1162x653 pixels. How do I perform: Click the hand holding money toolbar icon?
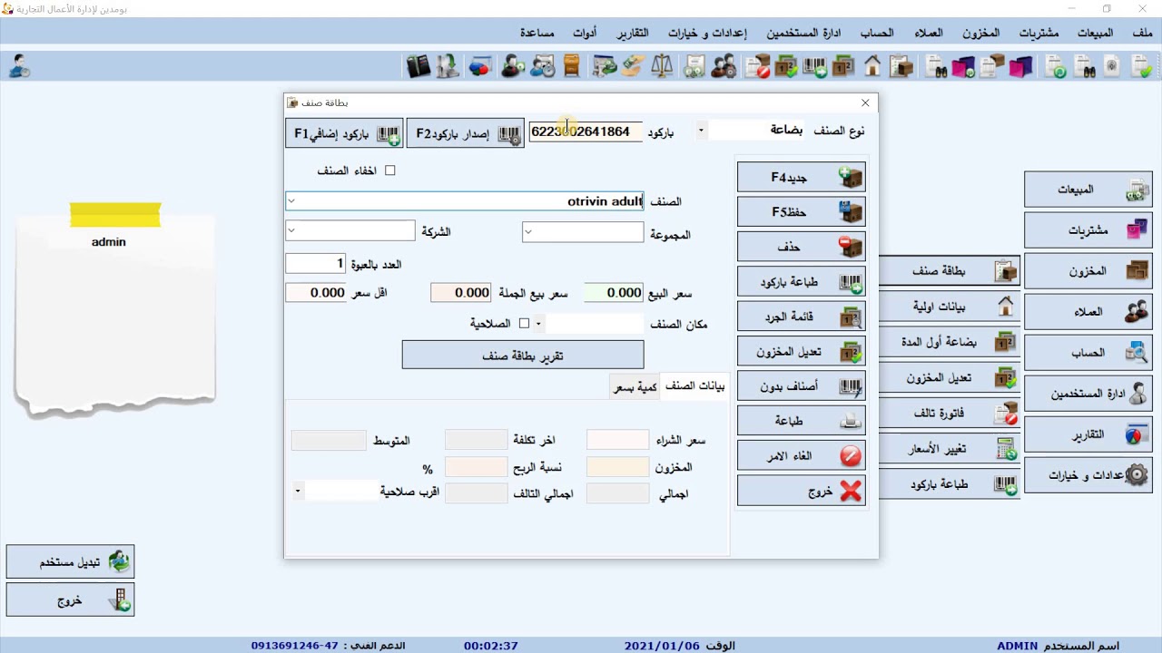(632, 66)
